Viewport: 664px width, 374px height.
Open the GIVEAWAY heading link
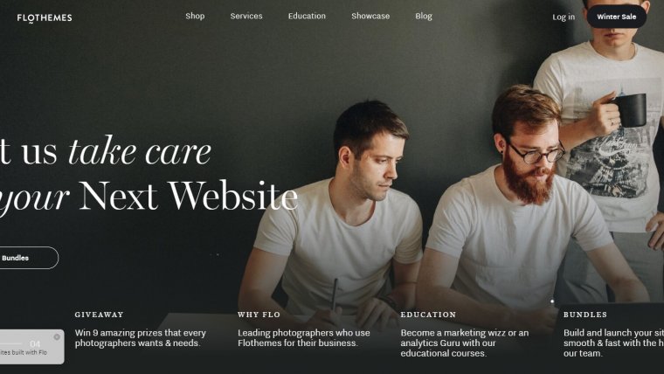[99, 315]
